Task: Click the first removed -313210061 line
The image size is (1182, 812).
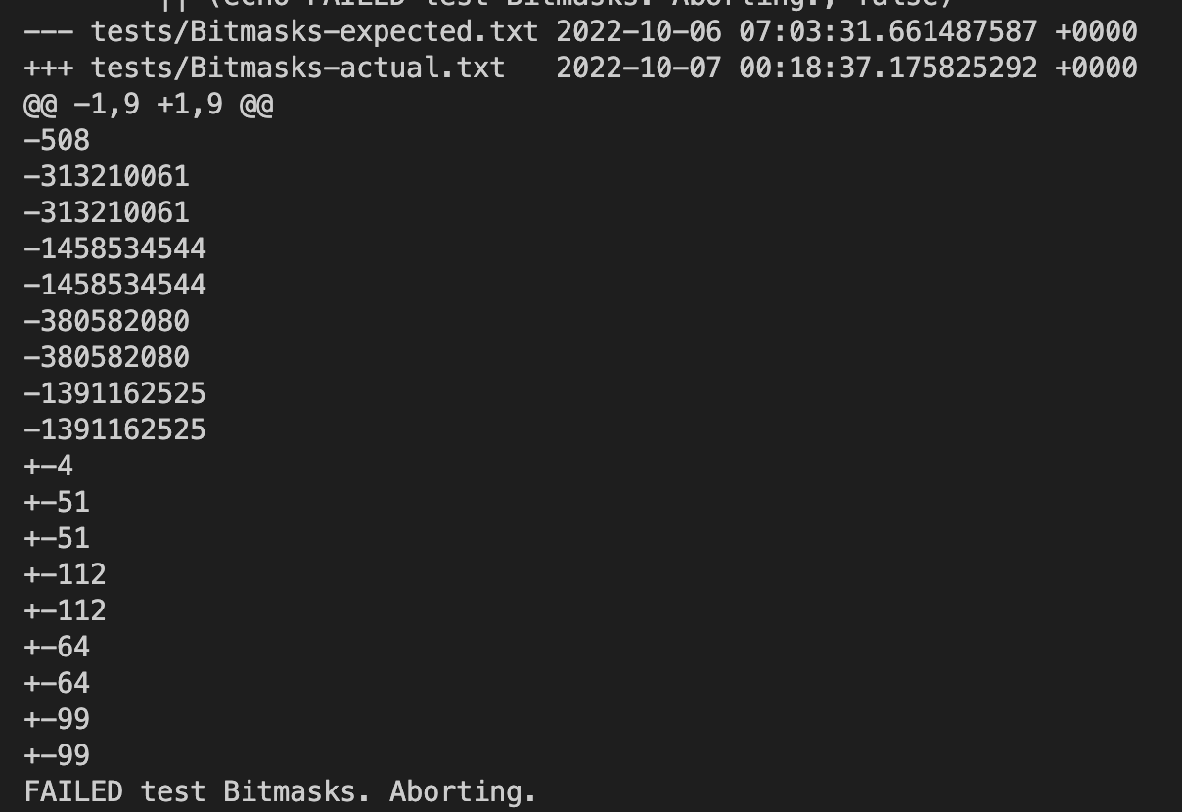Action: point(107,176)
